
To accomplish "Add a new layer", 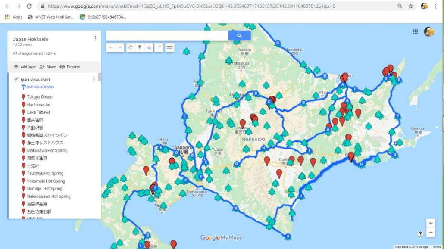I will coord(25,67).
